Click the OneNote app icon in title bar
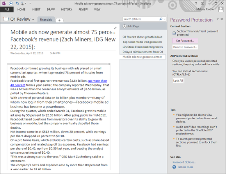226x174 pixels. [x=4, y=3]
